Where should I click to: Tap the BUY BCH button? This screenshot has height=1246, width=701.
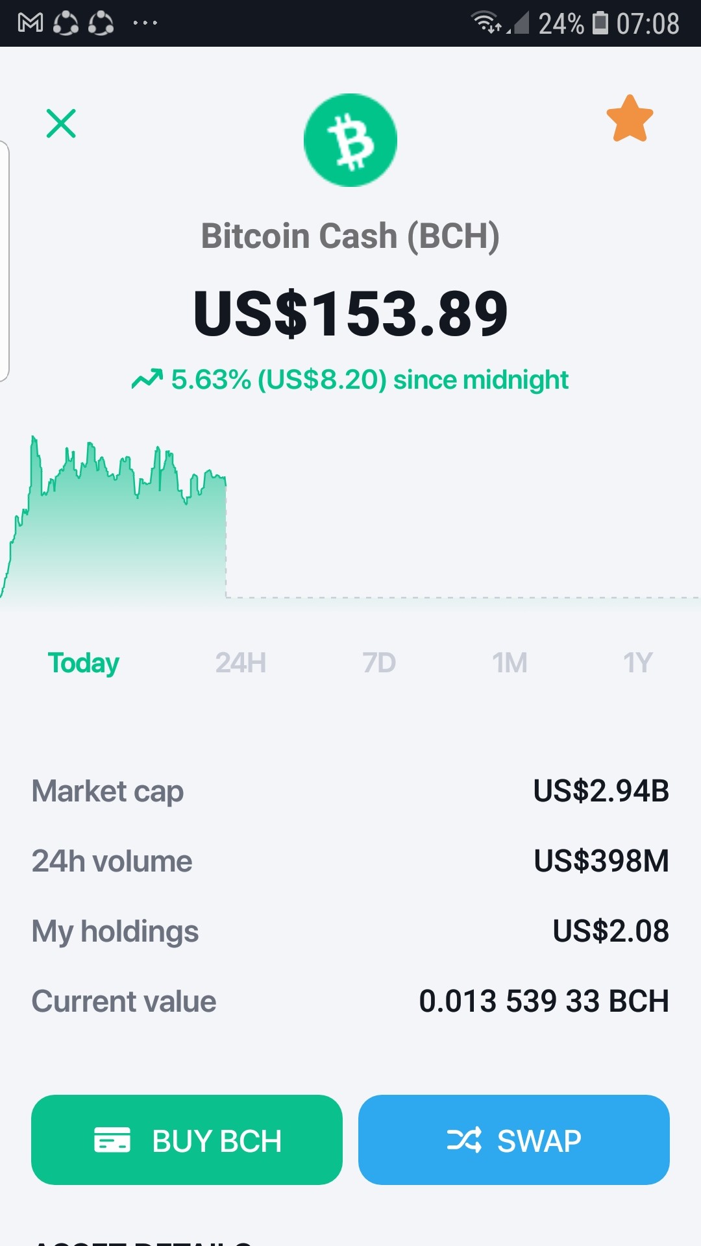[x=187, y=1140]
